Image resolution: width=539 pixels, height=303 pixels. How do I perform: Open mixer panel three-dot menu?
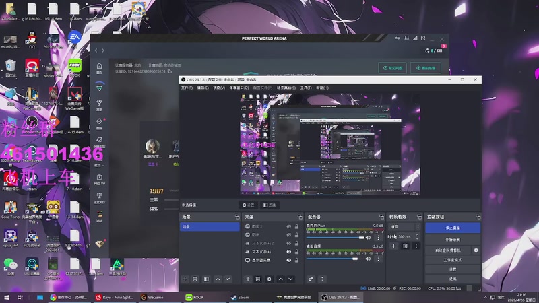click(x=322, y=279)
